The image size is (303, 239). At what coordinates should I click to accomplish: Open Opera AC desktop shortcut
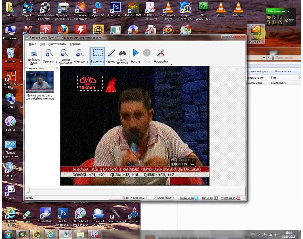(98, 10)
